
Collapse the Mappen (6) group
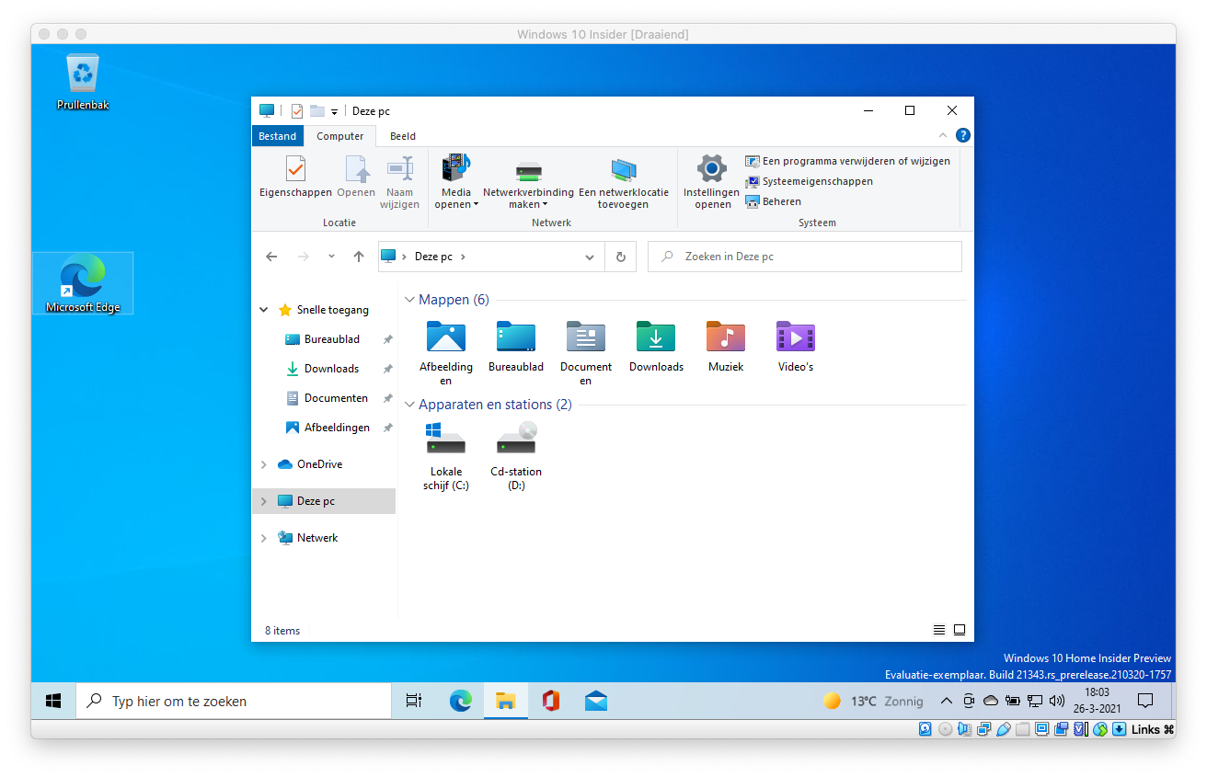click(409, 300)
